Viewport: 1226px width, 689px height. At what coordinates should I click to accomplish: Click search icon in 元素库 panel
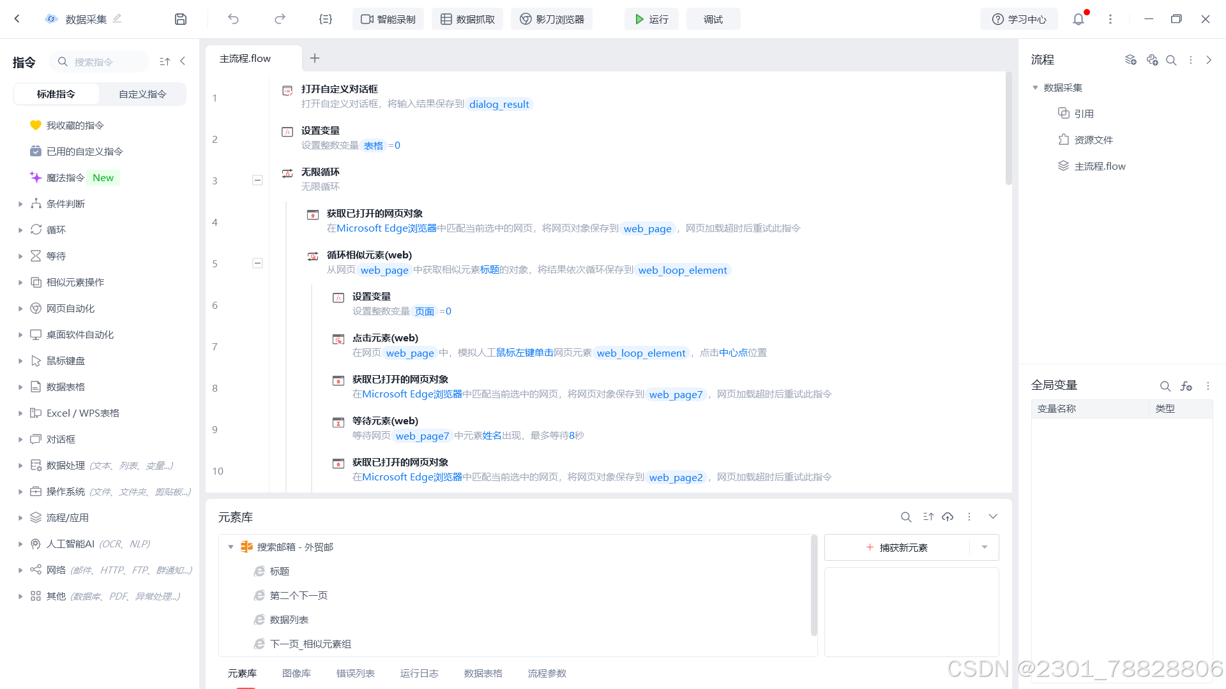(905, 517)
